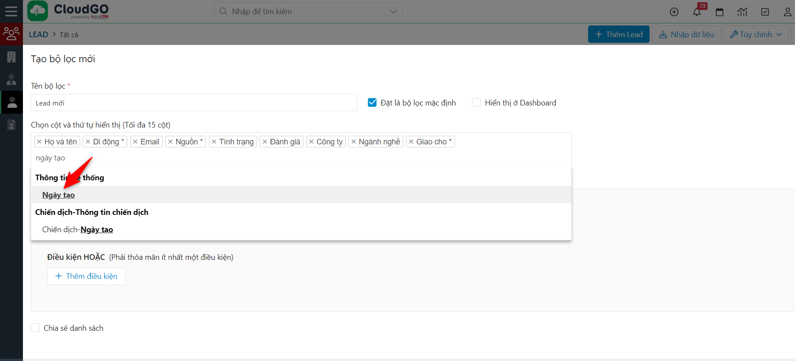Viewport: 795px width, 361px height.
Task: Click 'Điều kiện HOẶC' label
Action: 76,257
